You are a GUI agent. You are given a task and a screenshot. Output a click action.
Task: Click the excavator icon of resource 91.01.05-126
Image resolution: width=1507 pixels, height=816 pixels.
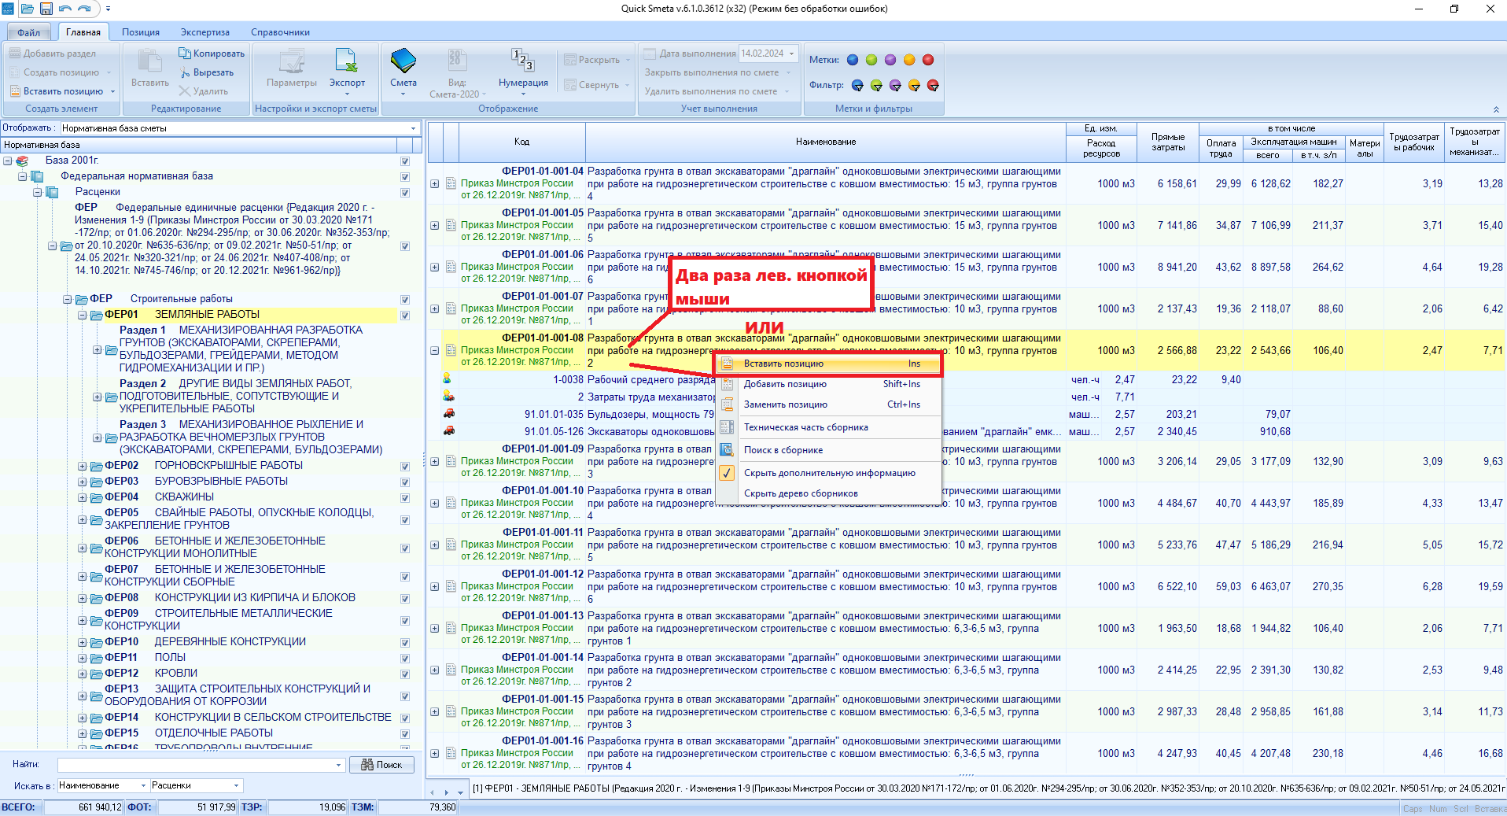(448, 430)
